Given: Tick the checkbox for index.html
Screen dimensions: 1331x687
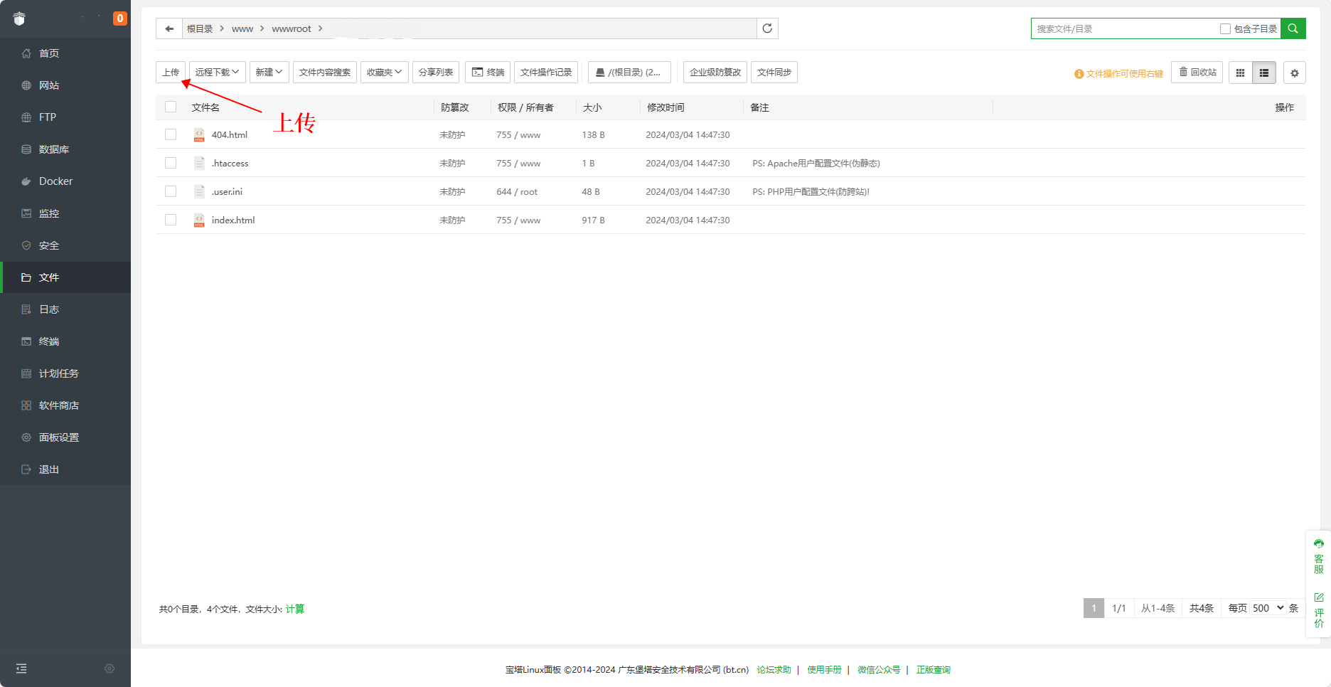Looking at the screenshot, I should pyautogui.click(x=171, y=220).
